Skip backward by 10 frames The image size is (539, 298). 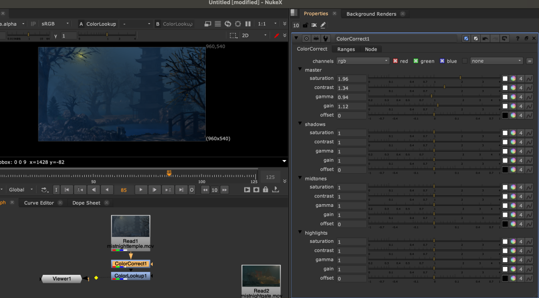(205, 190)
